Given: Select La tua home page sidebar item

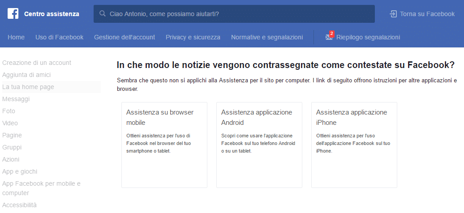Looking at the screenshot, I should [51, 87].
